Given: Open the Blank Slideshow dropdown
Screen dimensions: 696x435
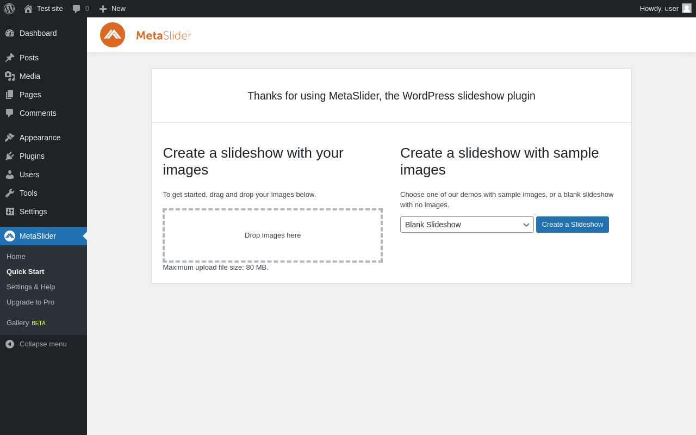Looking at the screenshot, I should pyautogui.click(x=467, y=225).
